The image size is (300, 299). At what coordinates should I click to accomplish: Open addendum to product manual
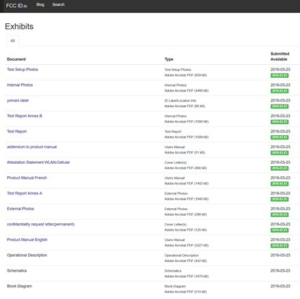[32, 147]
